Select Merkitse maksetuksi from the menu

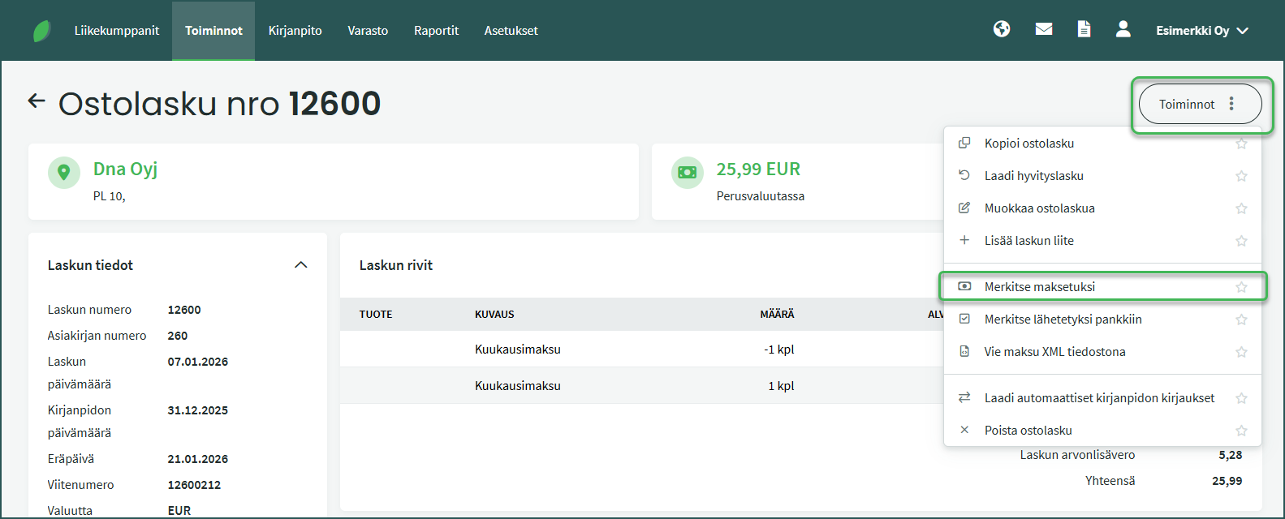point(1039,287)
